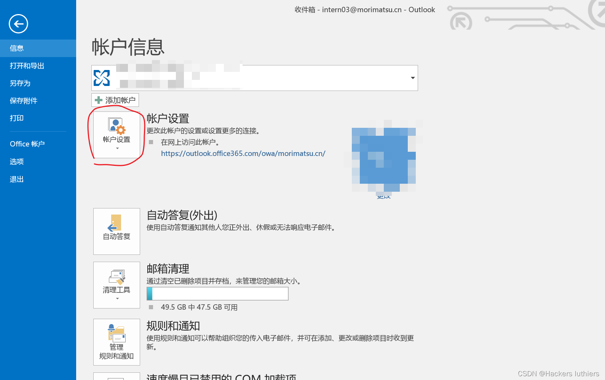Click the back arrow circle icon

click(x=18, y=24)
